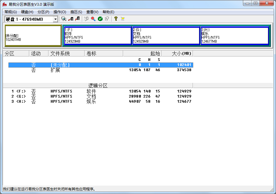This screenshot has height=194, width=276.
Task: Select the 扩展 partition row
Action: (101, 70)
